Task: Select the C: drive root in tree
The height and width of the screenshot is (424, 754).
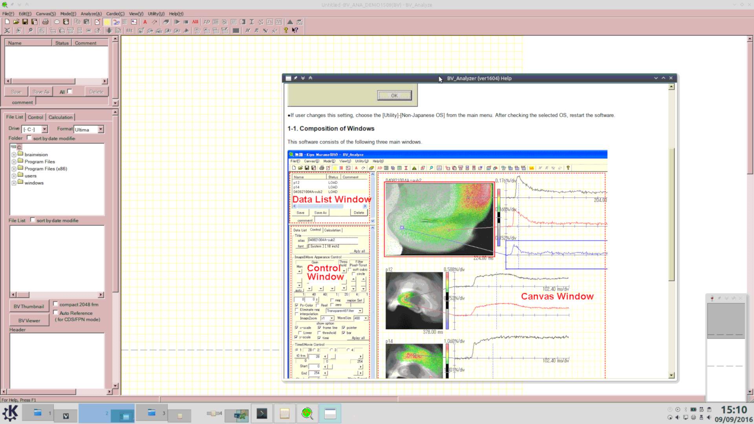Action: (19, 147)
